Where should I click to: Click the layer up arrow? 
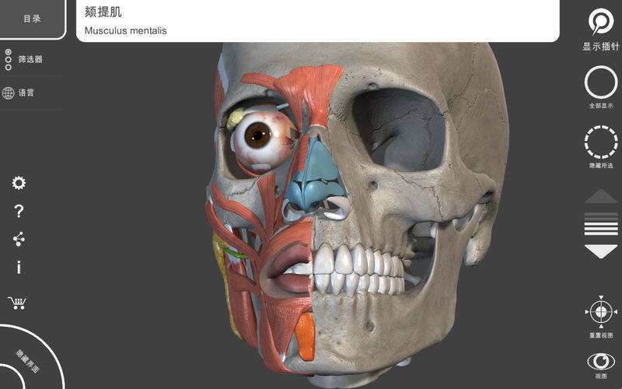point(601,197)
